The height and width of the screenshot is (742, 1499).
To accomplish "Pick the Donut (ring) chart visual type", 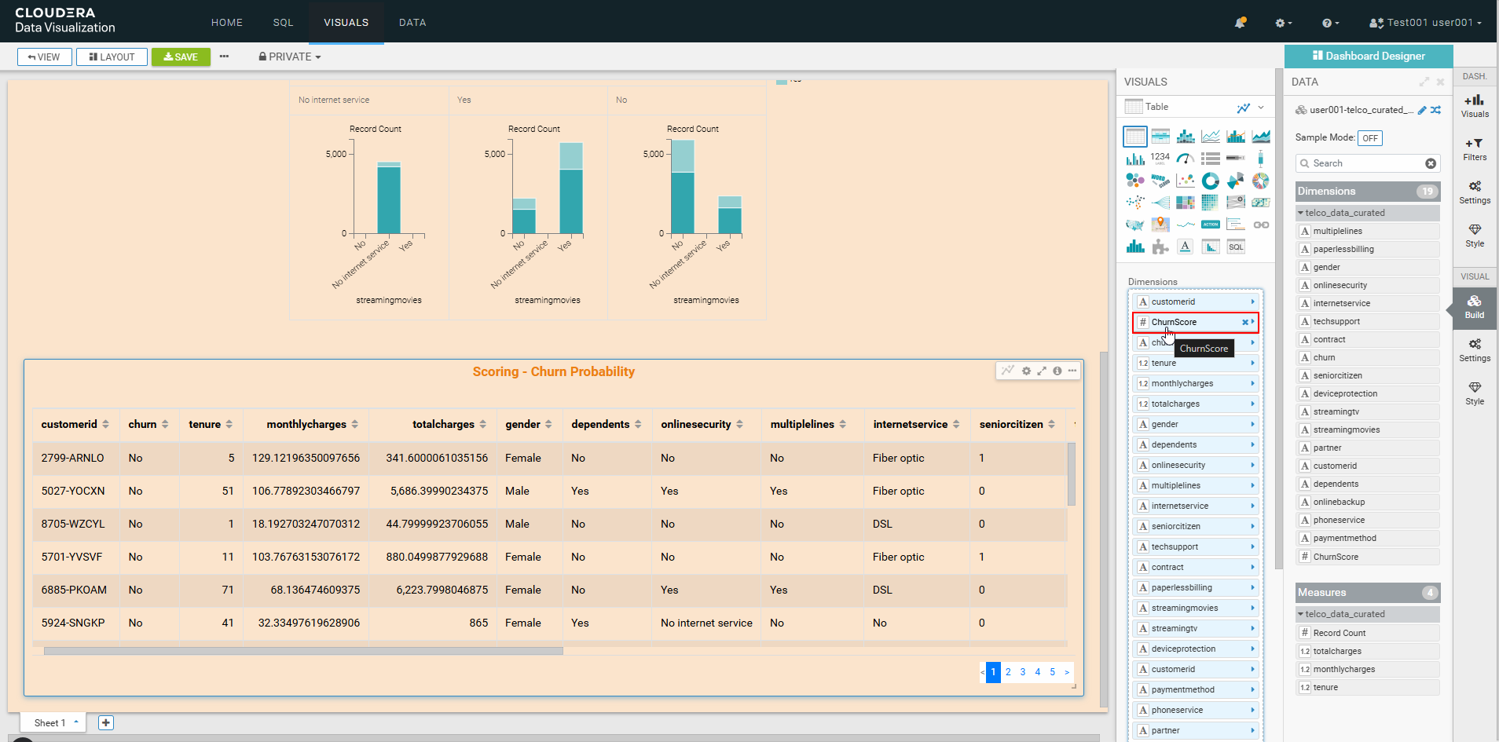I will (1211, 181).
